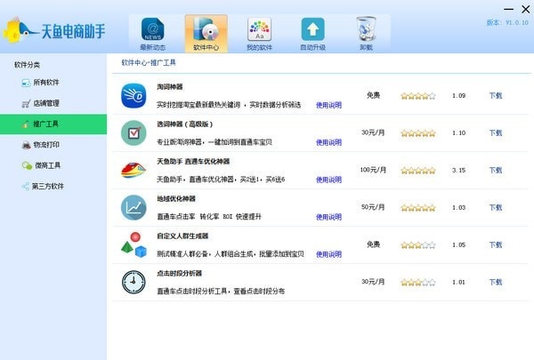Click the 物流打印 printer icon
Viewport: 534px width, 360px height.
click(x=26, y=145)
